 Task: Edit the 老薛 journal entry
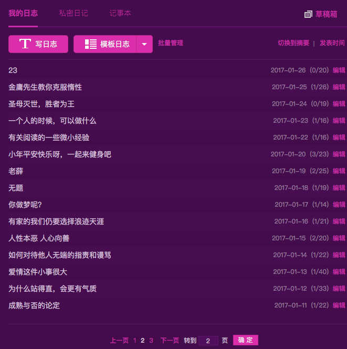click(x=339, y=171)
